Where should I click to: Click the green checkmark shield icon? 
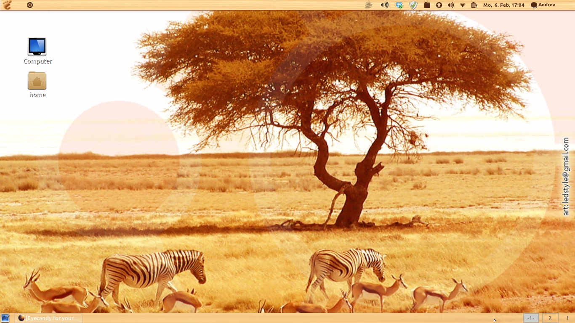[413, 5]
